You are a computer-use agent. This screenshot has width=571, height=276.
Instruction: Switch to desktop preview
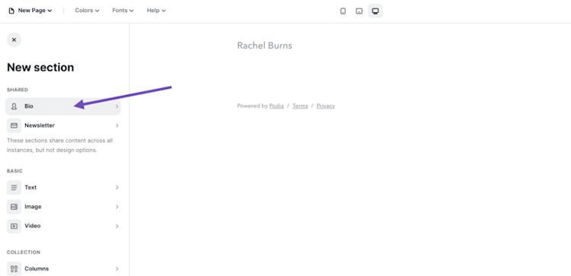point(375,11)
